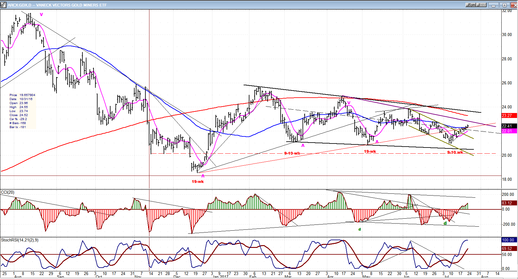Click the data window showing Price 19.657904

click(22, 111)
